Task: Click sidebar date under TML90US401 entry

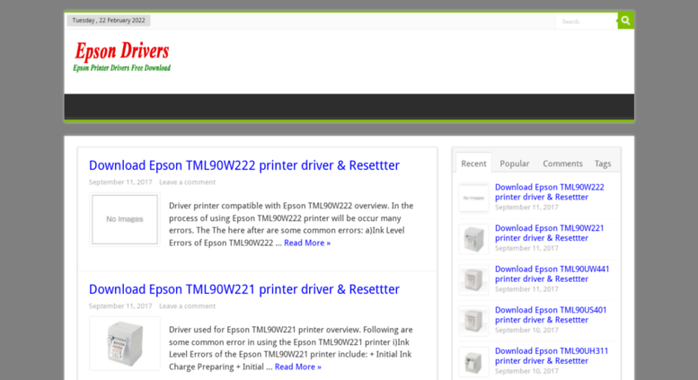Action: coord(526,331)
